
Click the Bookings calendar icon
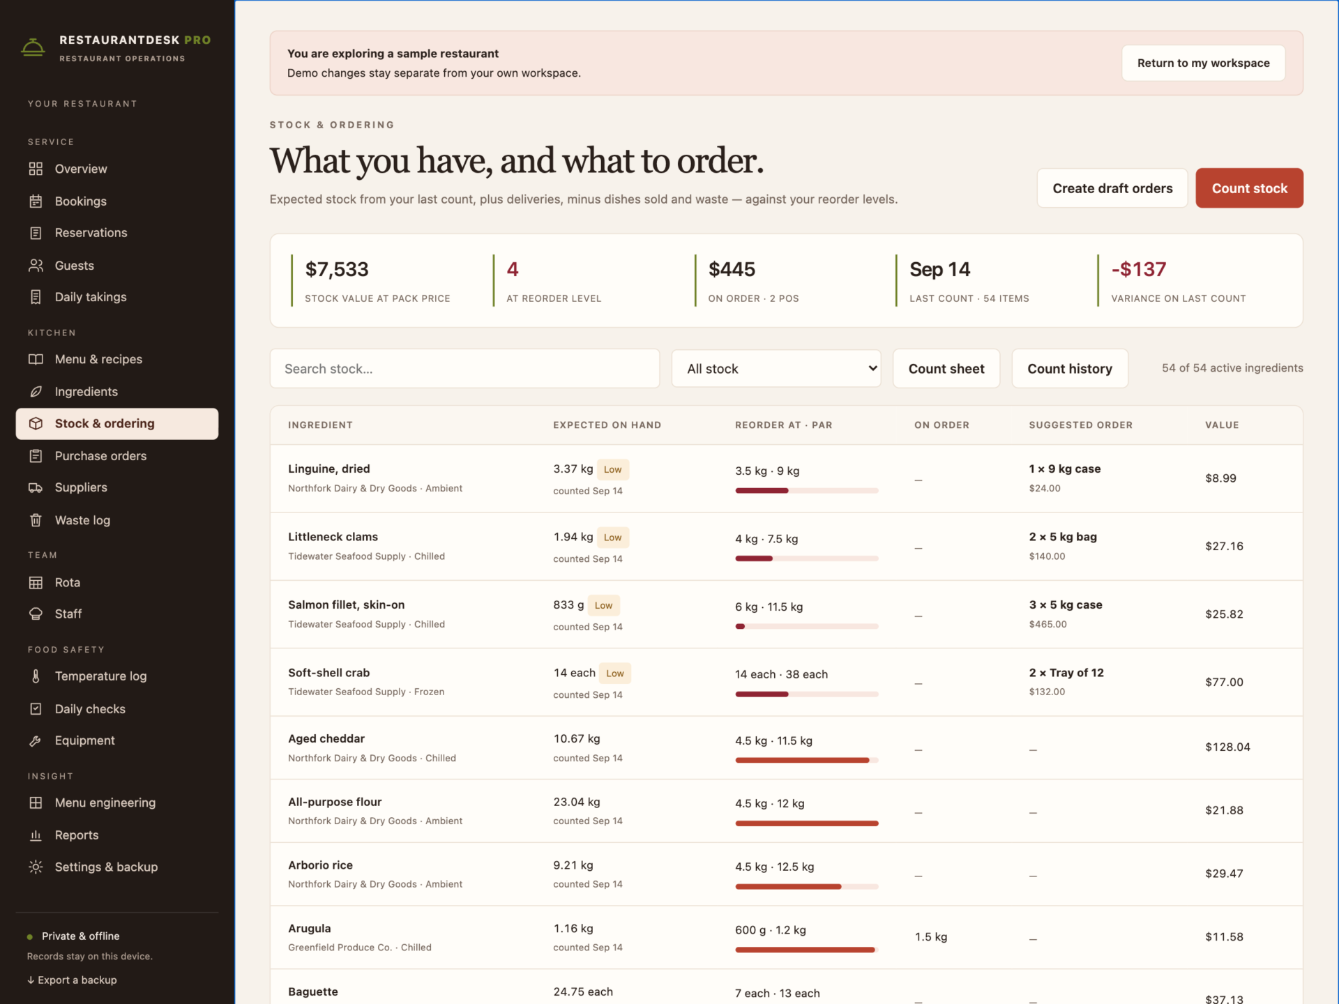coord(36,201)
